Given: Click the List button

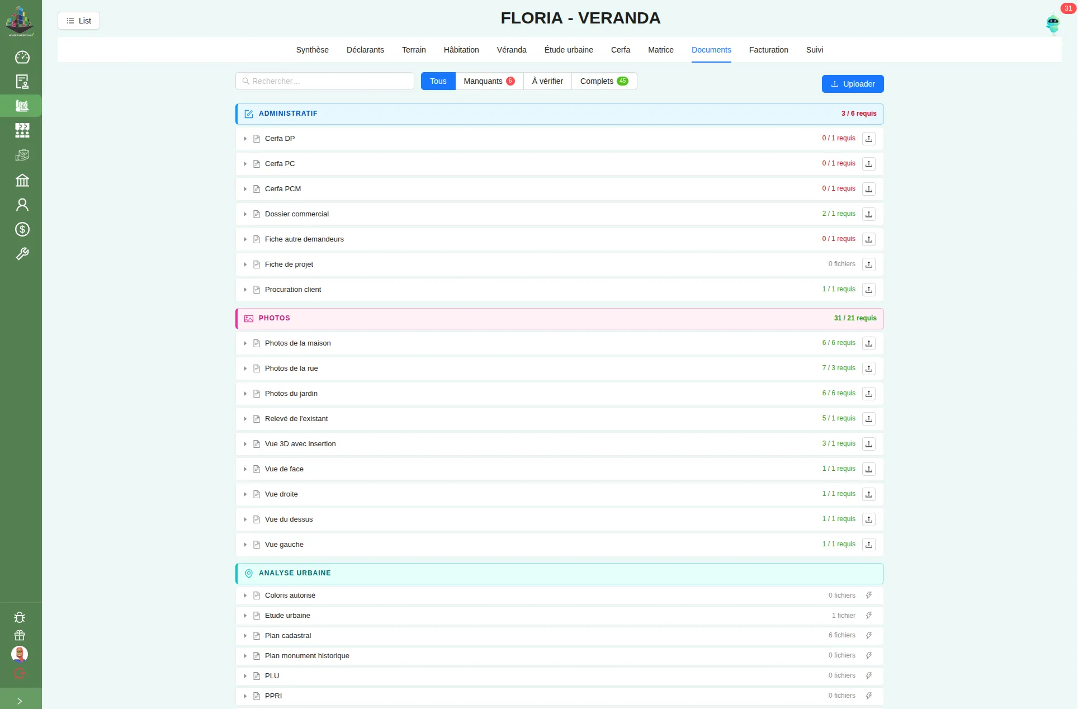Looking at the screenshot, I should (79, 21).
